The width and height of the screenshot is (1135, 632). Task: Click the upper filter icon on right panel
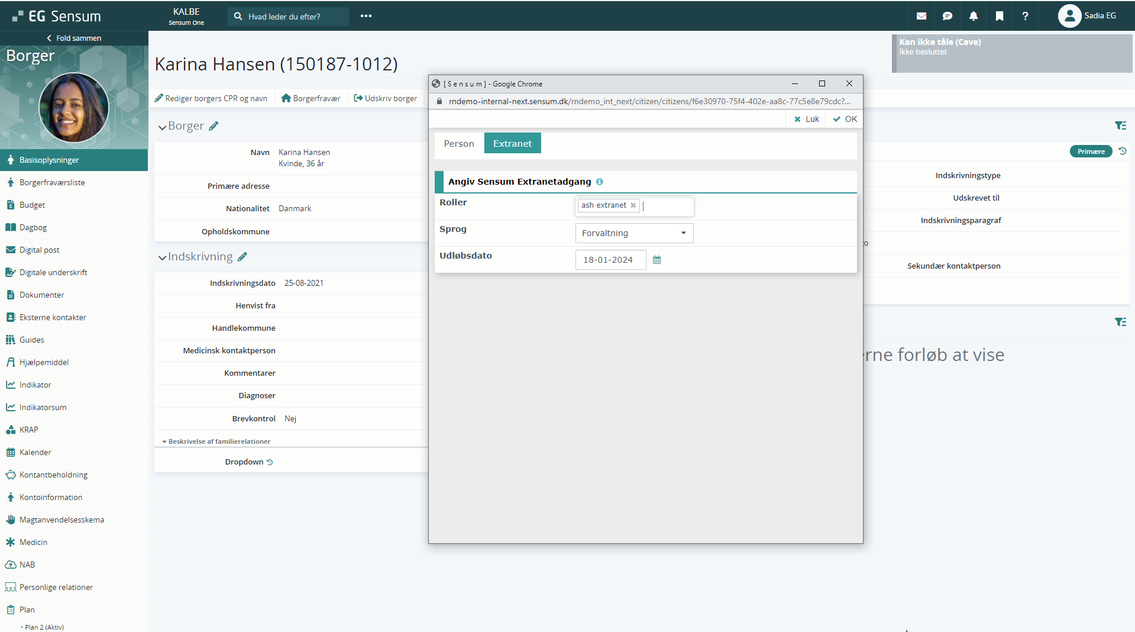1120,125
